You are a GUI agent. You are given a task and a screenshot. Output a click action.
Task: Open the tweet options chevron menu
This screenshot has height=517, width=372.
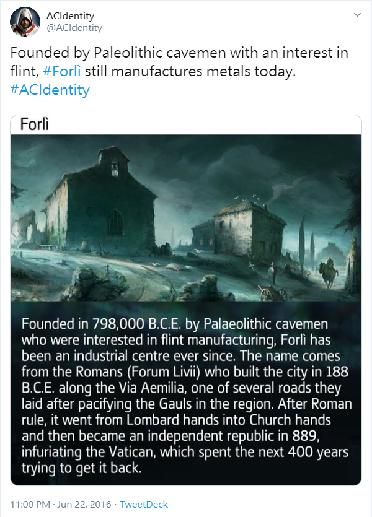(x=356, y=14)
